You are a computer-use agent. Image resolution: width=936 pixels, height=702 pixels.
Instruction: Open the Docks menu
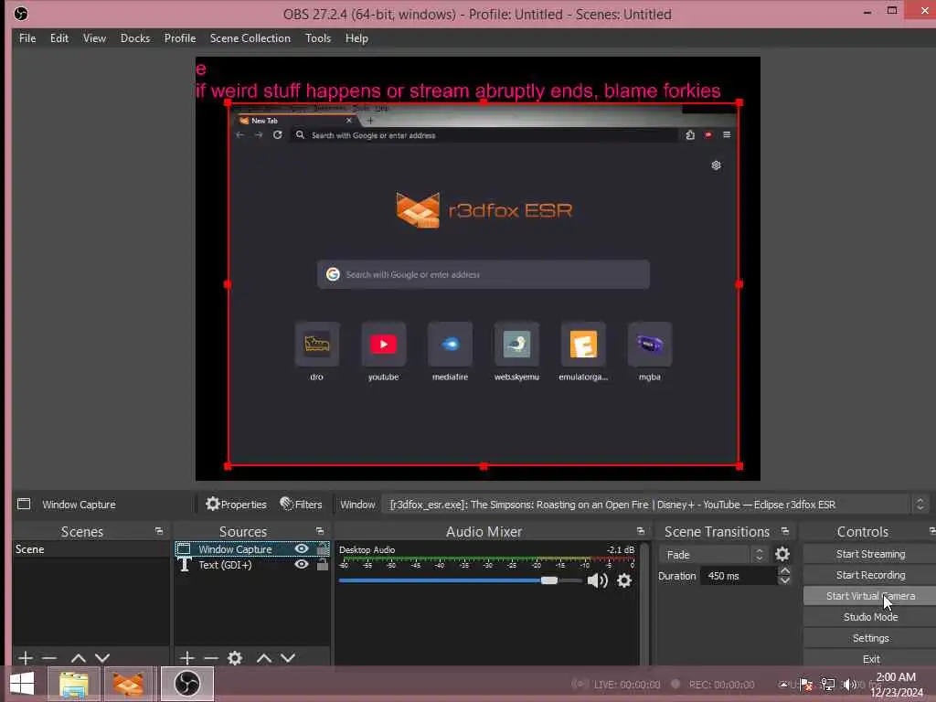point(135,38)
